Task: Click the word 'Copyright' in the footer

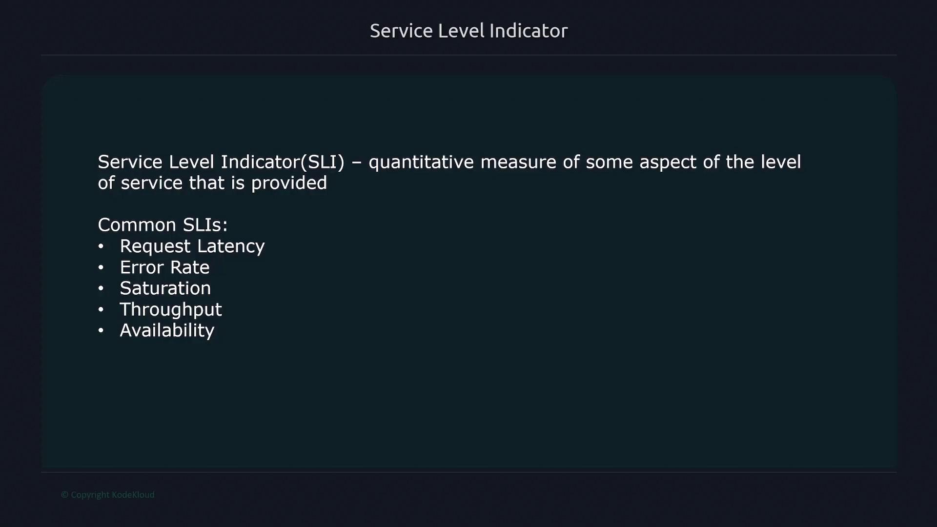Action: (90, 495)
